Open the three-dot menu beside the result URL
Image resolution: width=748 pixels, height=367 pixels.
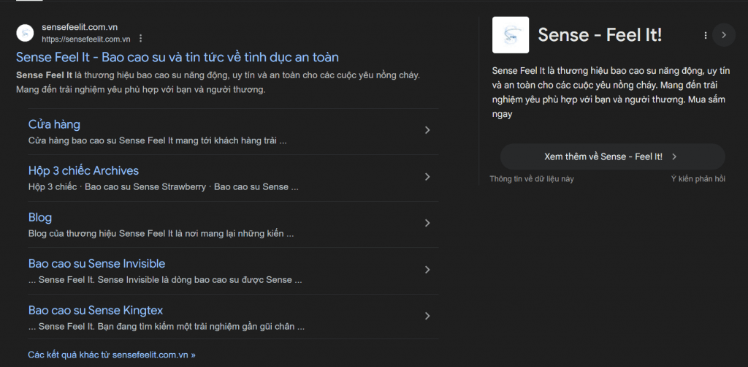point(140,39)
